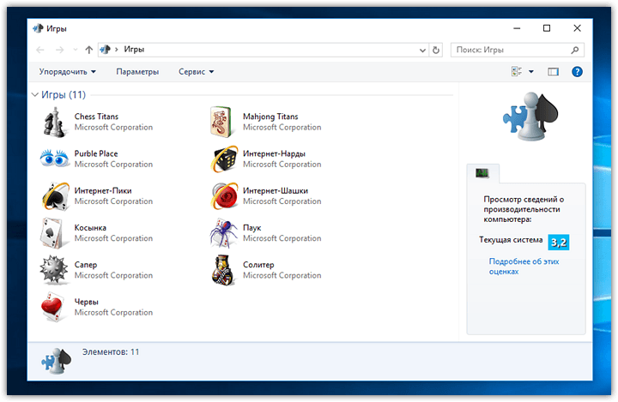Screen dimensions: 618x402
Task: Collapse the Игры (11) group
Action: click(34, 94)
